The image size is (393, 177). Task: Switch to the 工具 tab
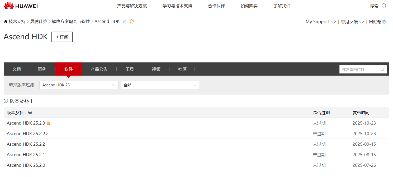click(x=130, y=69)
